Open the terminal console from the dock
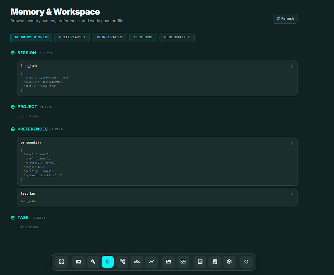The height and width of the screenshot is (275, 334). (79, 262)
